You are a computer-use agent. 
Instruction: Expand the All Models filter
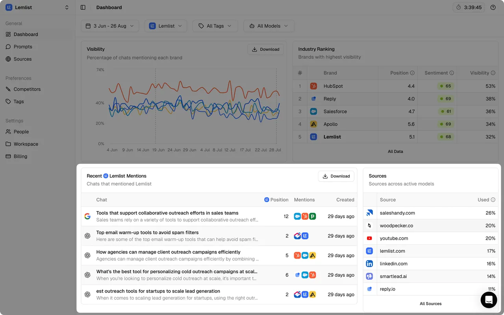coord(269,26)
